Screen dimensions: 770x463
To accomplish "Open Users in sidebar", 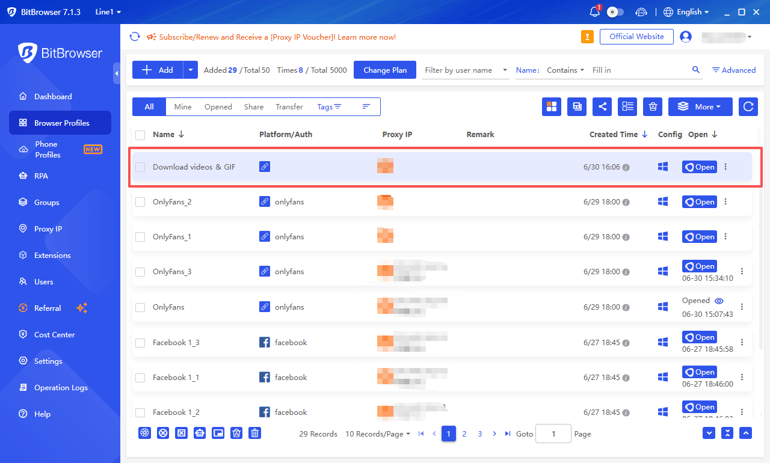I will coord(43,281).
